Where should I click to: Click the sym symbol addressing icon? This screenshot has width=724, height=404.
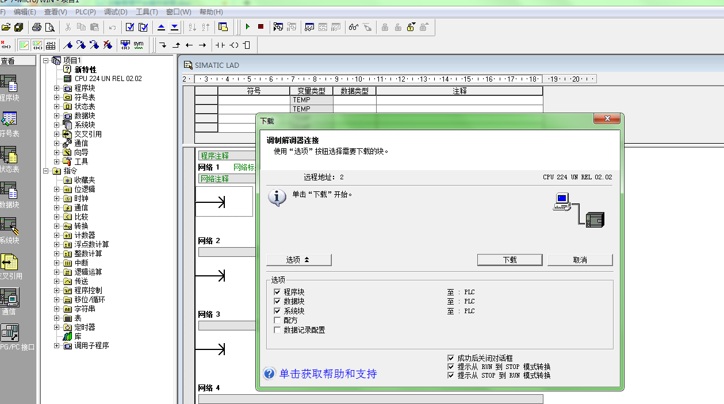tap(139, 44)
